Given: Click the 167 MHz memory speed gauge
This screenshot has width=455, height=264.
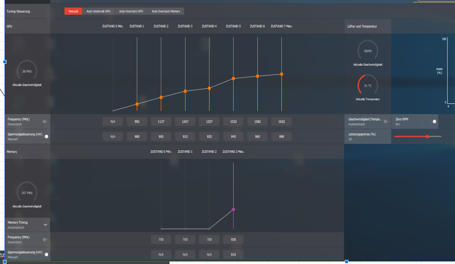Looking at the screenshot, I should pyautogui.click(x=27, y=193).
